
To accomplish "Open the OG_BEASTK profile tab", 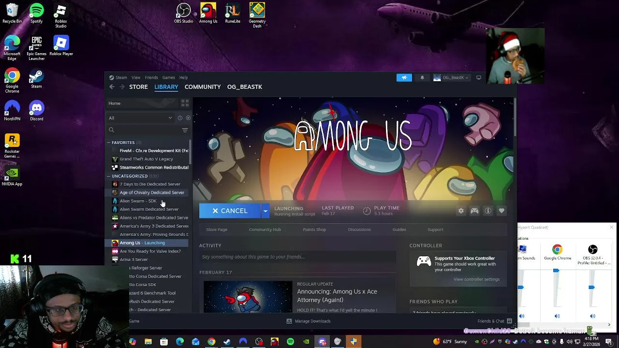I will coord(245,87).
